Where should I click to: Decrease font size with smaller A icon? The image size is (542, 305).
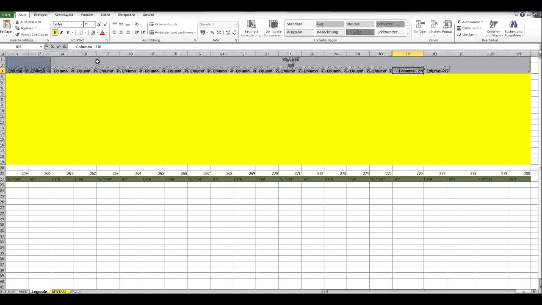pos(105,25)
